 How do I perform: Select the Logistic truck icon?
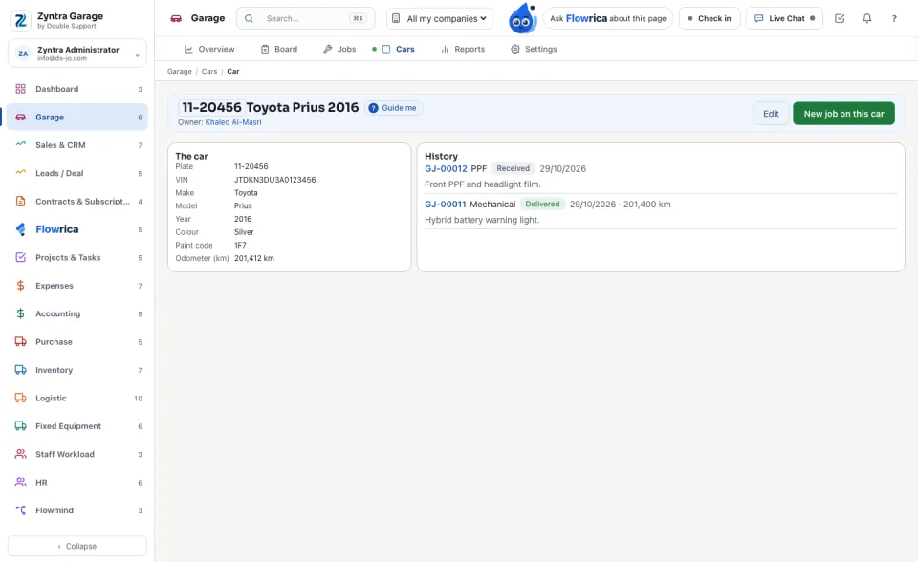[x=20, y=398]
